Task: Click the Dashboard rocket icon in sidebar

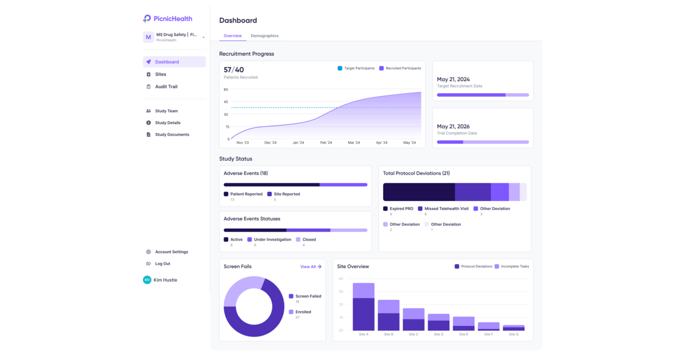Action: 149,62
